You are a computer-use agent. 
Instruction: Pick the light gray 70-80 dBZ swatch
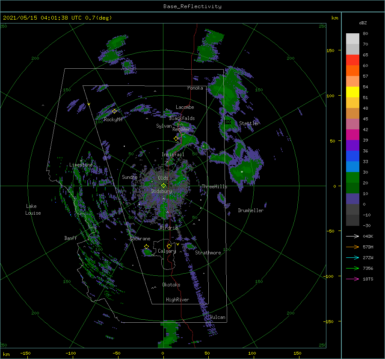pyautogui.click(x=352, y=39)
